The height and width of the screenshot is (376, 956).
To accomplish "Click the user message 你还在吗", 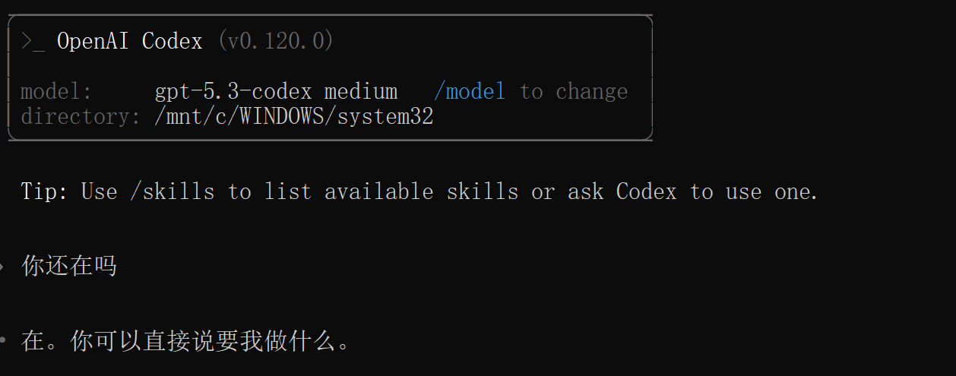I will click(69, 267).
